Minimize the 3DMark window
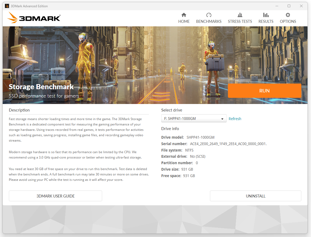311x237 pixels. (277, 6)
